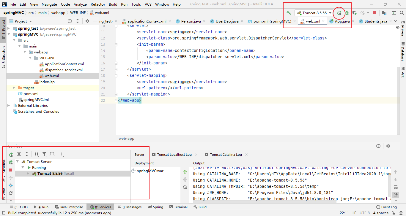The height and width of the screenshot is (216, 406).
Task: Click Update application icon in Services
Action: [x=11, y=185]
